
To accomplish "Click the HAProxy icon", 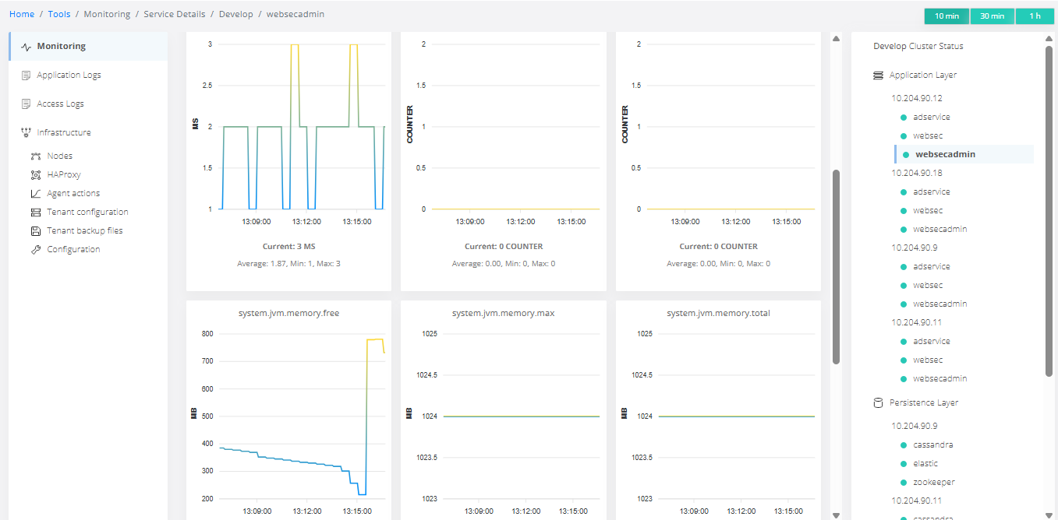I will click(x=36, y=175).
